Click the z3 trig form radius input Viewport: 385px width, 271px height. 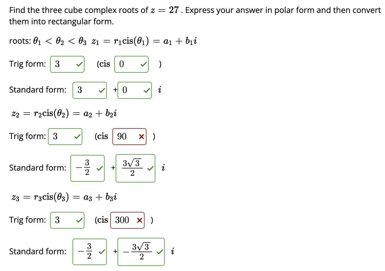(x=67, y=220)
